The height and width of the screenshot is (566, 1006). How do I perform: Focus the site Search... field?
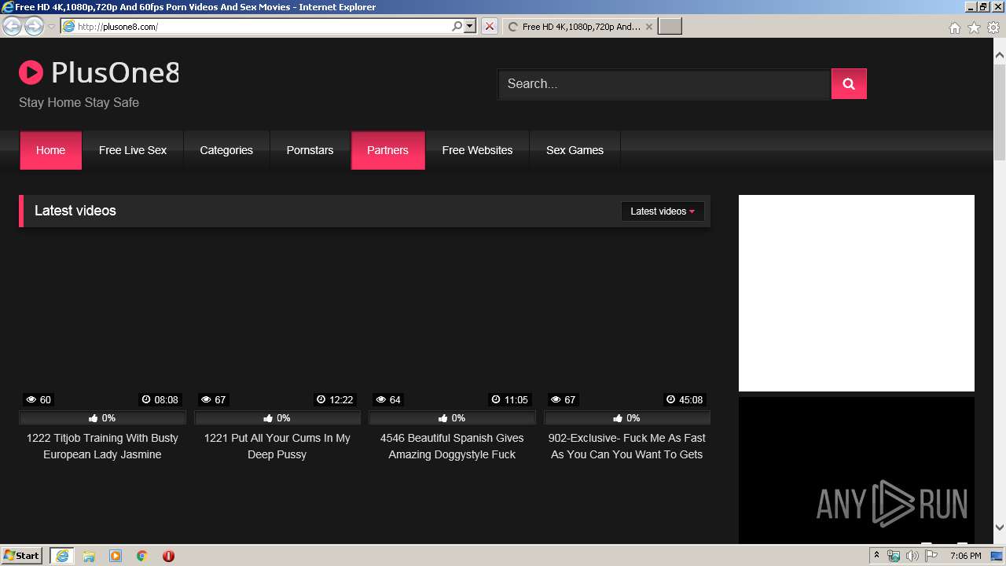click(x=664, y=84)
